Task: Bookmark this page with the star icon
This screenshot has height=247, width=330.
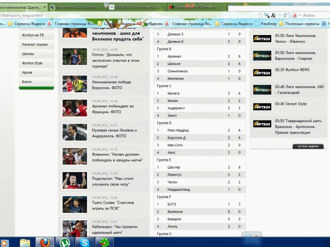Action: [x=260, y=15]
